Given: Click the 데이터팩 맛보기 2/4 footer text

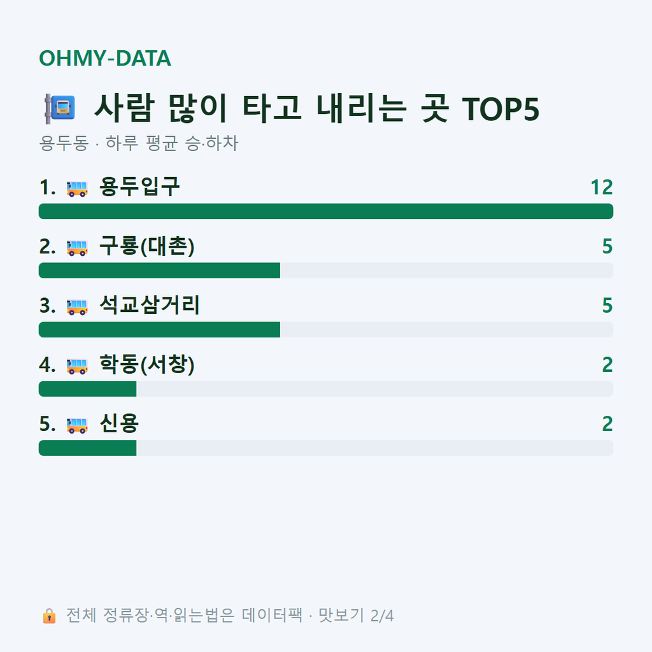Looking at the screenshot, I should pos(229,616).
